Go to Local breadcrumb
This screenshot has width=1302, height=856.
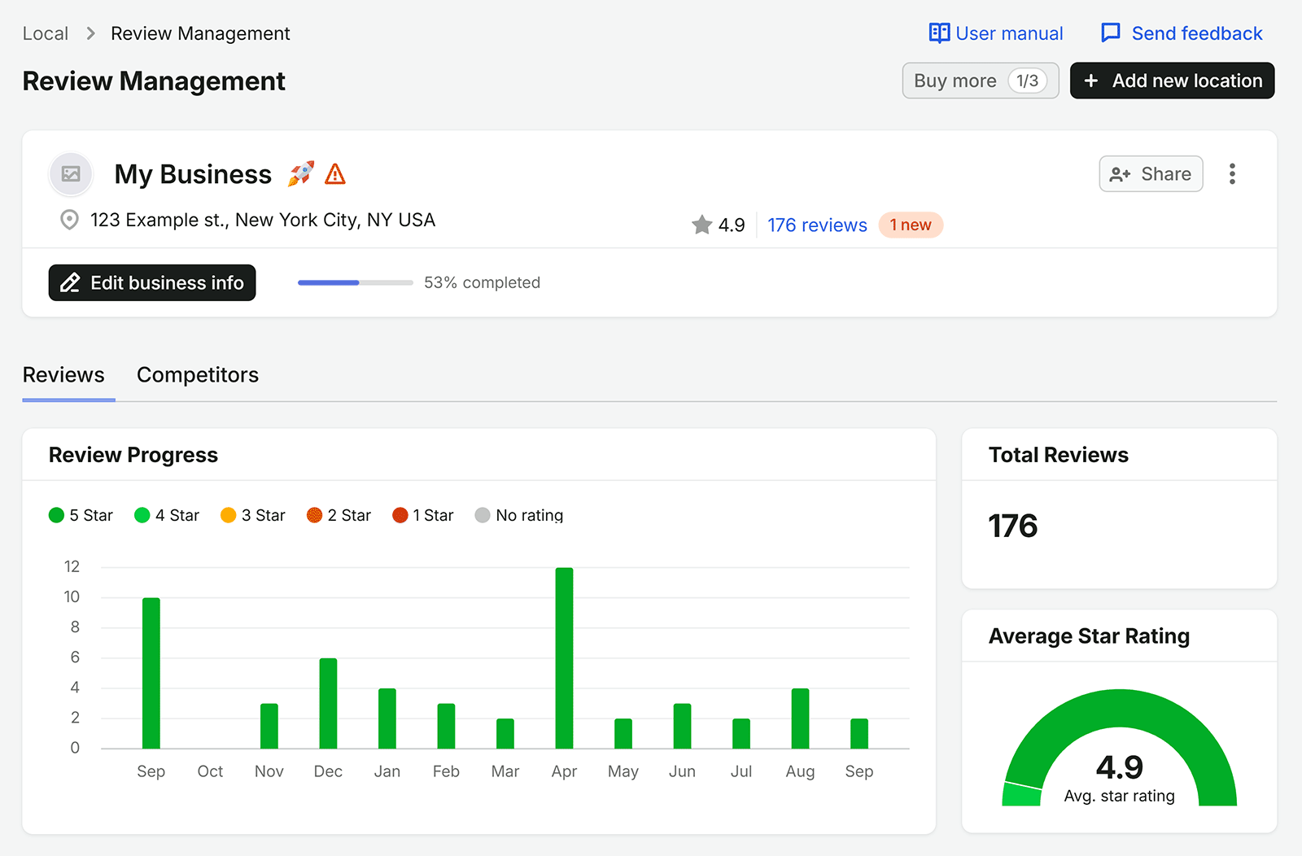pos(46,33)
